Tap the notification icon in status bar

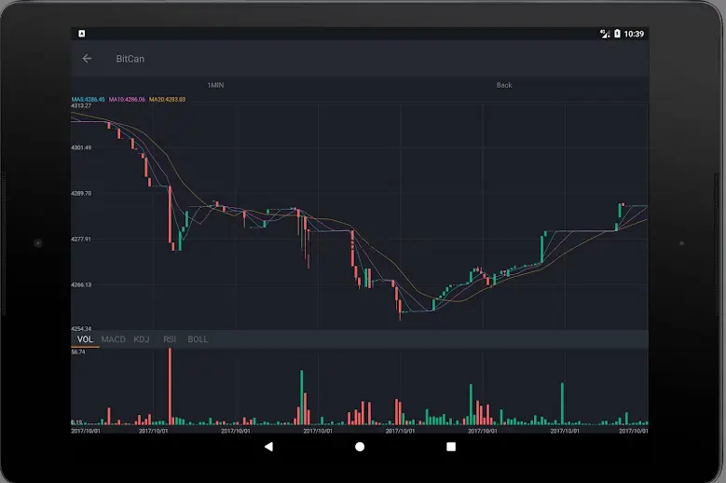pos(82,34)
